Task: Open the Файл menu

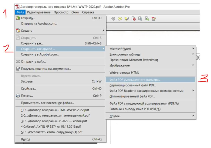Action: 20,12
